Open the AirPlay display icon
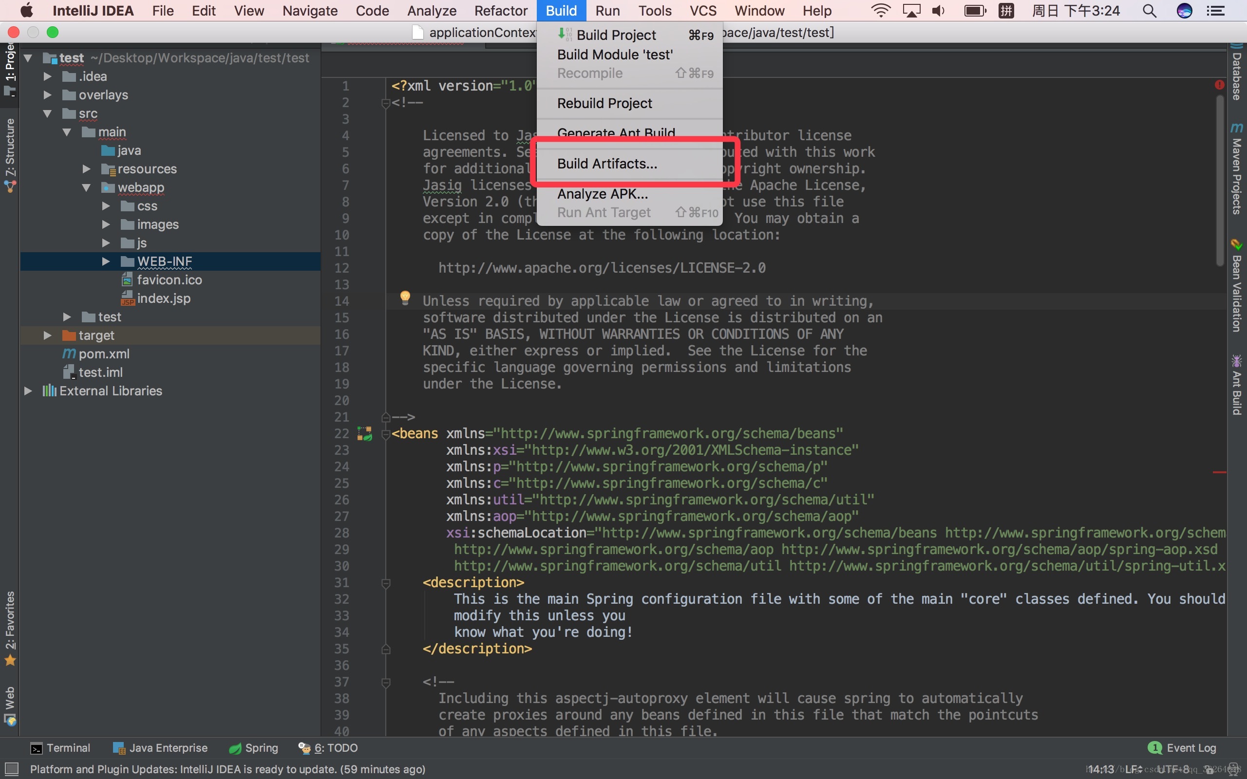 [910, 10]
